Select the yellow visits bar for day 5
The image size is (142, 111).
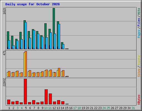pos(24,65)
